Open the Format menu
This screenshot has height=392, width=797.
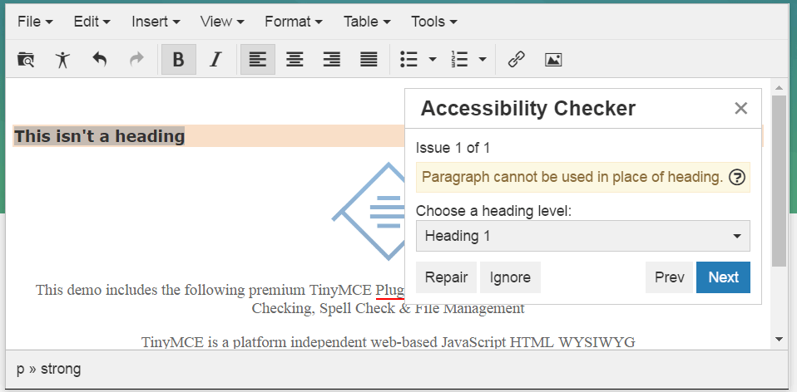coord(293,22)
